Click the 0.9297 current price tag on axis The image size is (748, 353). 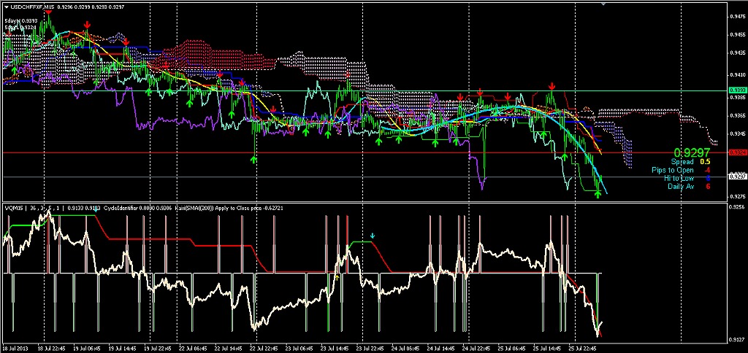(737, 177)
